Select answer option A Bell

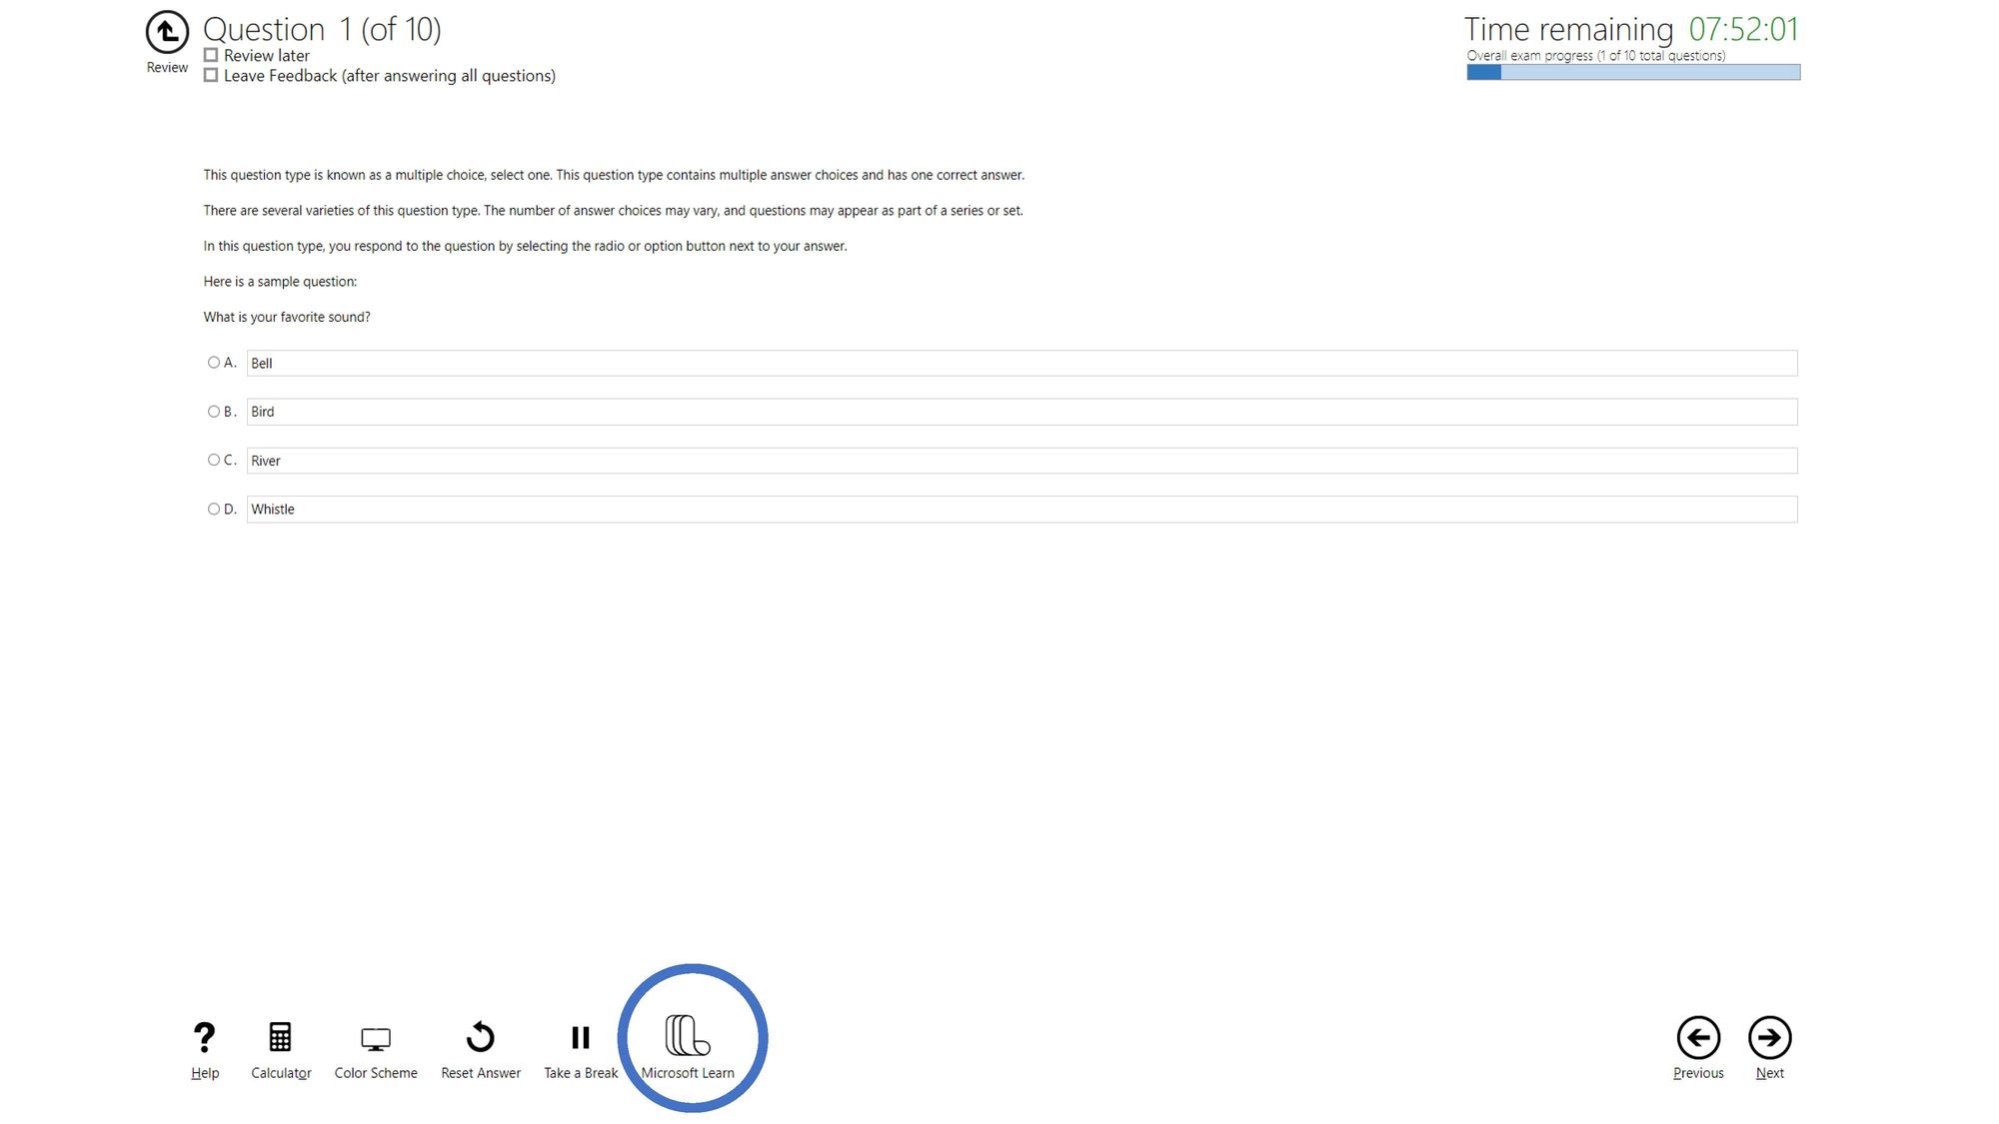(x=213, y=363)
